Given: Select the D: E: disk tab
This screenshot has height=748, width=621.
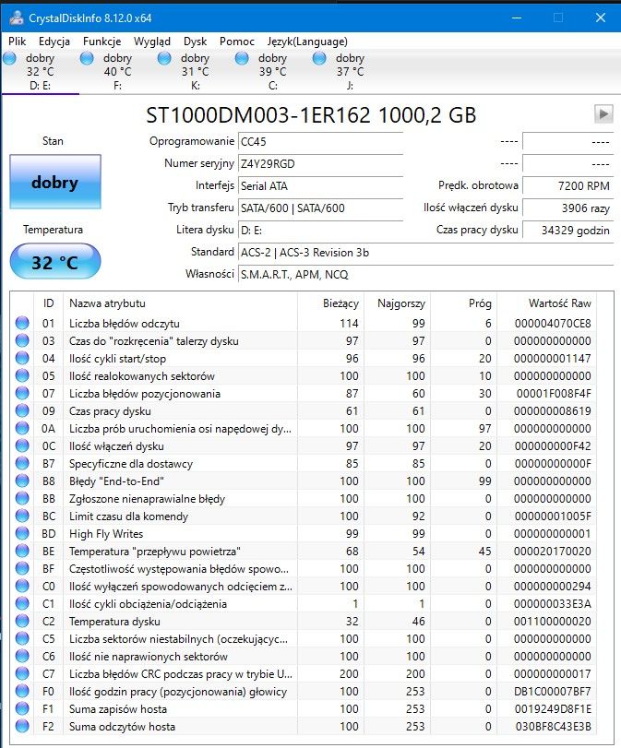Looking at the screenshot, I should click(40, 72).
